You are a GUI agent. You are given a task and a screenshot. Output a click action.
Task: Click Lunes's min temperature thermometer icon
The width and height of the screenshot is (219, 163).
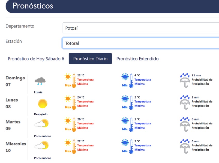(x=128, y=102)
